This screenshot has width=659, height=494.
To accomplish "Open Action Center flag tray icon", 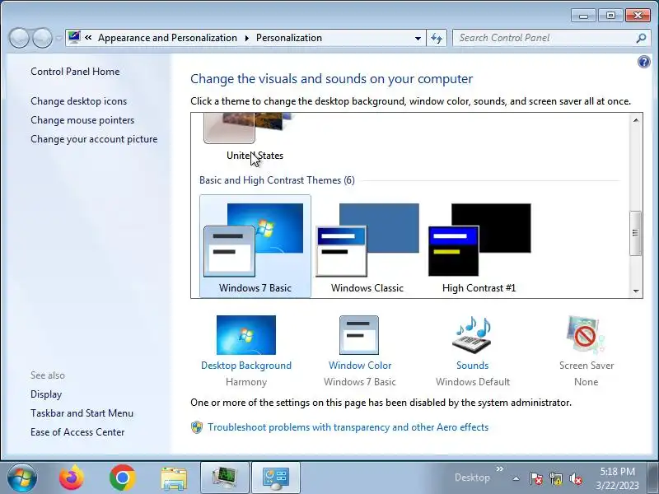I will (x=535, y=478).
